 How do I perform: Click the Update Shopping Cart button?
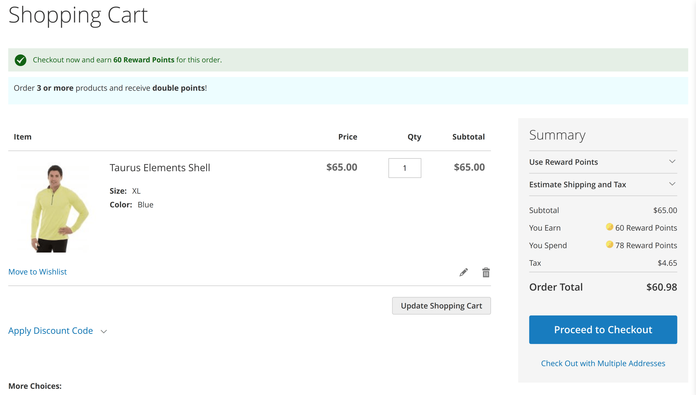coord(441,306)
